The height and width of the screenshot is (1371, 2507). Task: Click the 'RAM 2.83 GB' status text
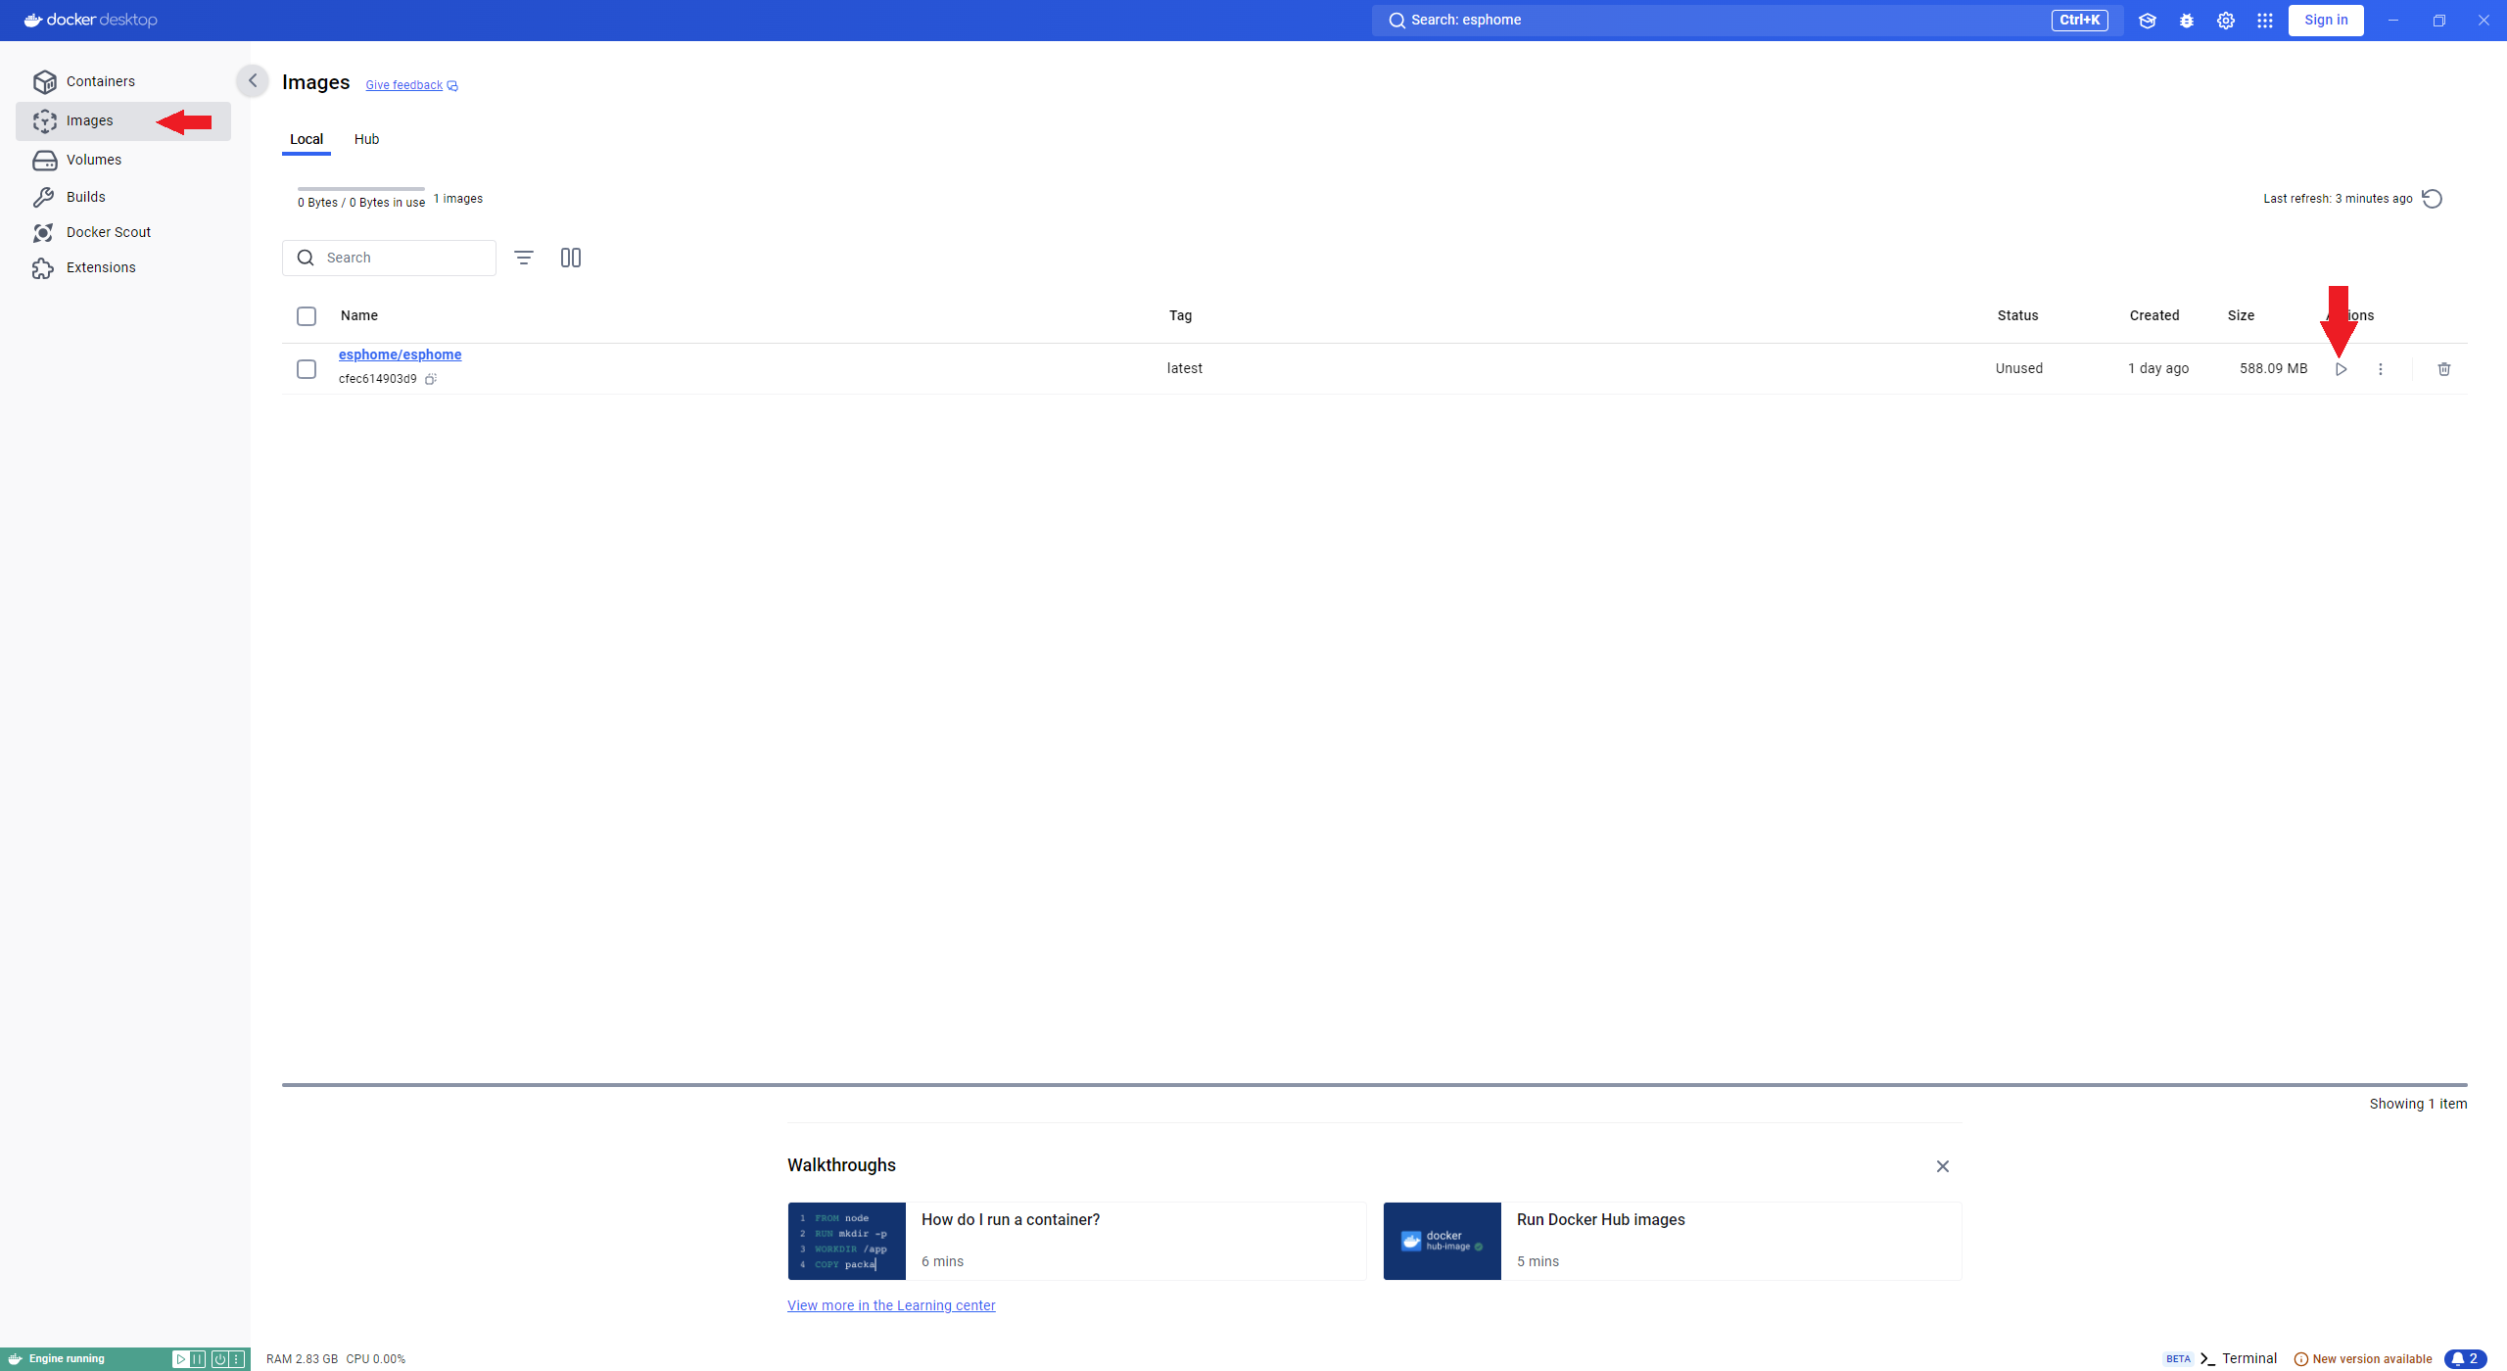[x=302, y=1359]
